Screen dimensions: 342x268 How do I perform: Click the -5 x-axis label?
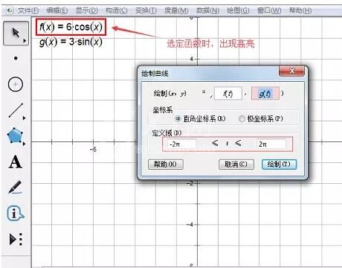93,150
